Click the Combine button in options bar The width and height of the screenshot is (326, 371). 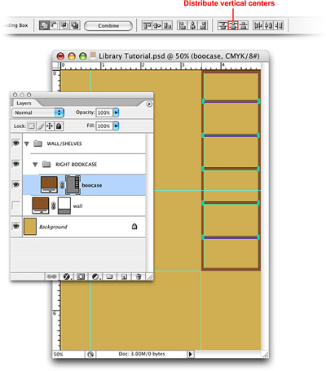tap(108, 26)
